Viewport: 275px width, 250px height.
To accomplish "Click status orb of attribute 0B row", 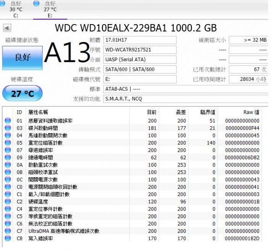I will pyautogui.click(x=8, y=172).
